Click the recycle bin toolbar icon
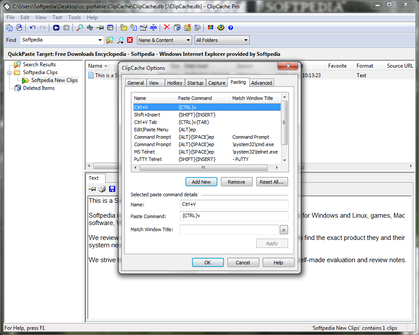Viewport: 419px width, 335px height. tap(177, 27)
